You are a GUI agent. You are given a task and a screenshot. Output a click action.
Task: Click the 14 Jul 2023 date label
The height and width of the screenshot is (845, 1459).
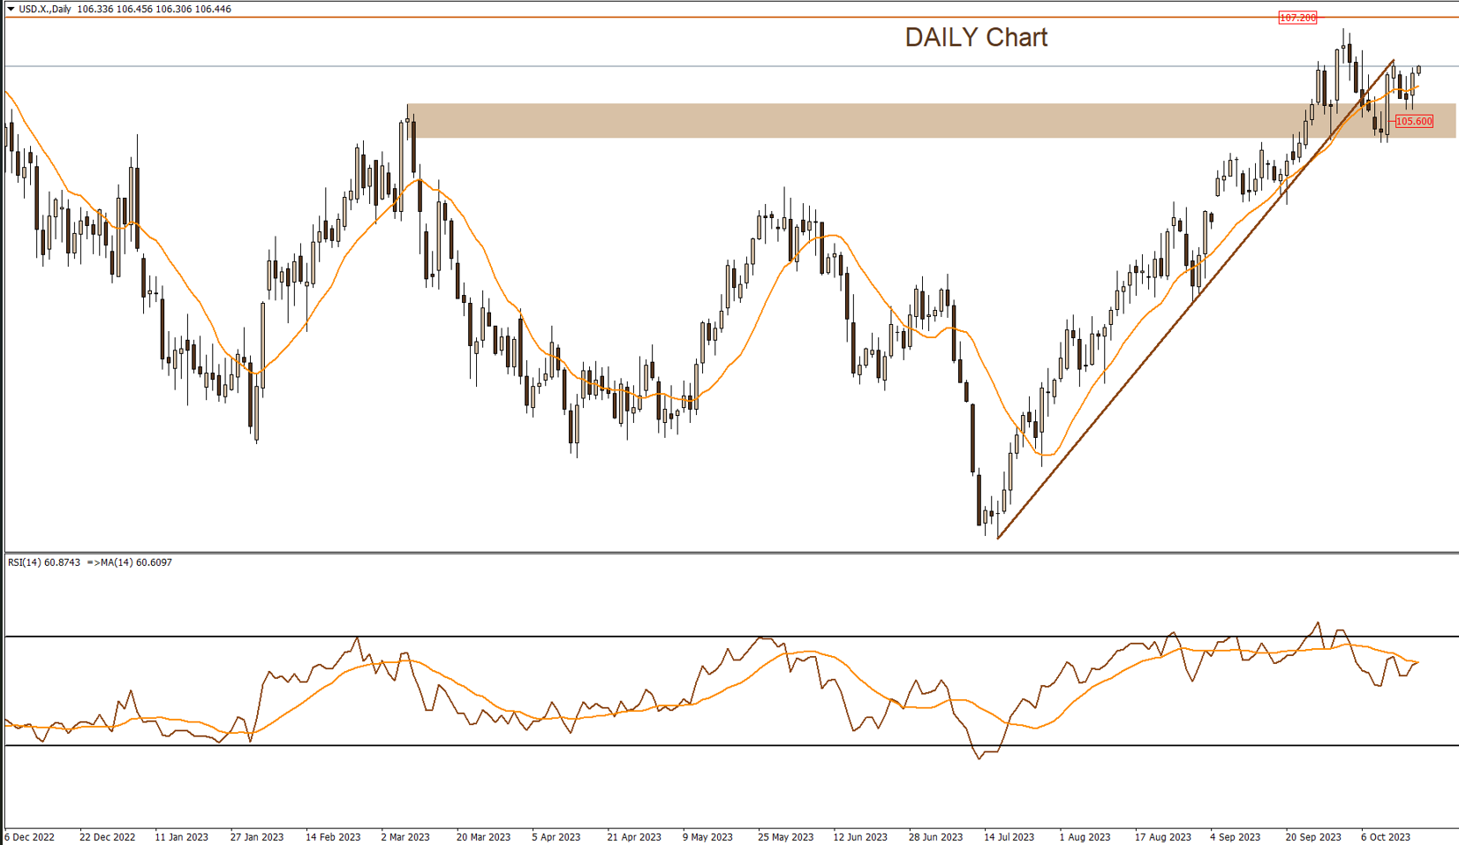[x=1009, y=837]
